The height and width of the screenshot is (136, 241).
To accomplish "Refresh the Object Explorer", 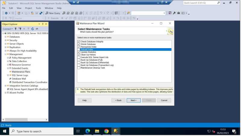I will 33,29.
